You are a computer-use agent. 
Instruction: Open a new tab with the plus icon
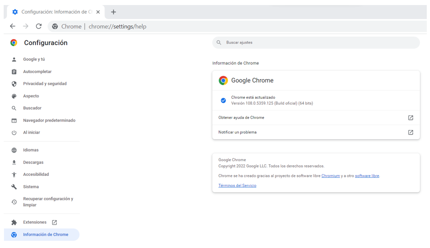point(113,12)
